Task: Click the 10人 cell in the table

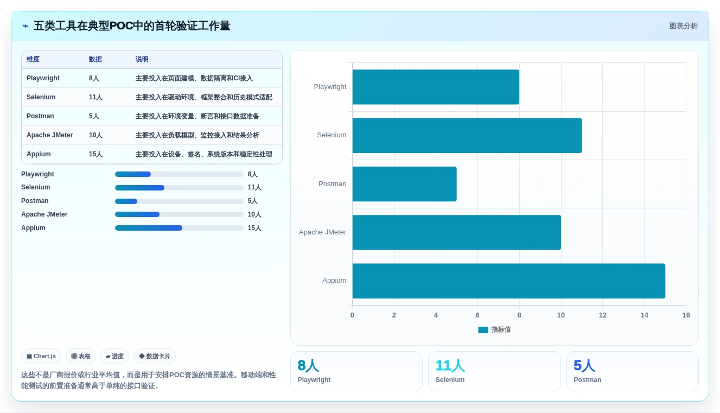Action: click(x=95, y=135)
